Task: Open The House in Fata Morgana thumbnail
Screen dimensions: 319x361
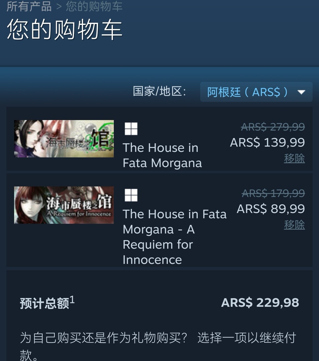Action: pos(64,139)
